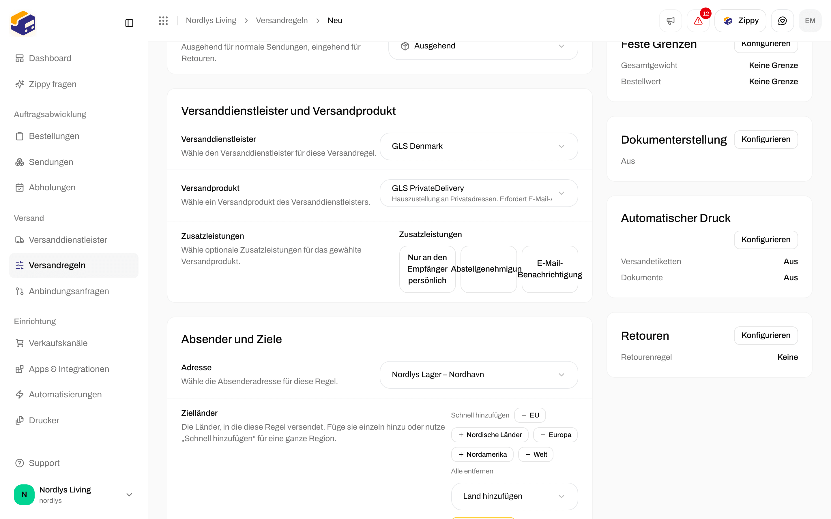Click the Versandregeln sliders icon
831x519 pixels.
click(x=20, y=265)
